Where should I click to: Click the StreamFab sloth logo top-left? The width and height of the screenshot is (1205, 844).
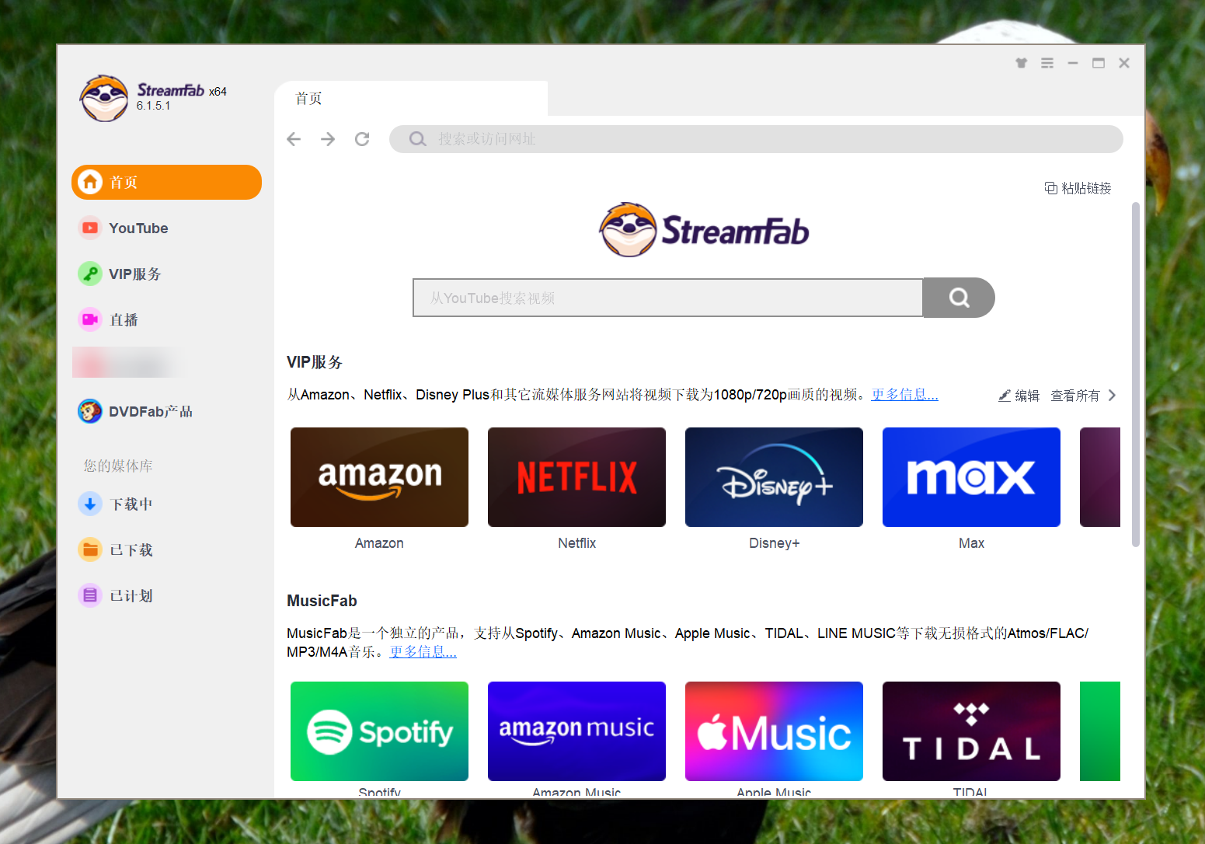click(x=104, y=99)
